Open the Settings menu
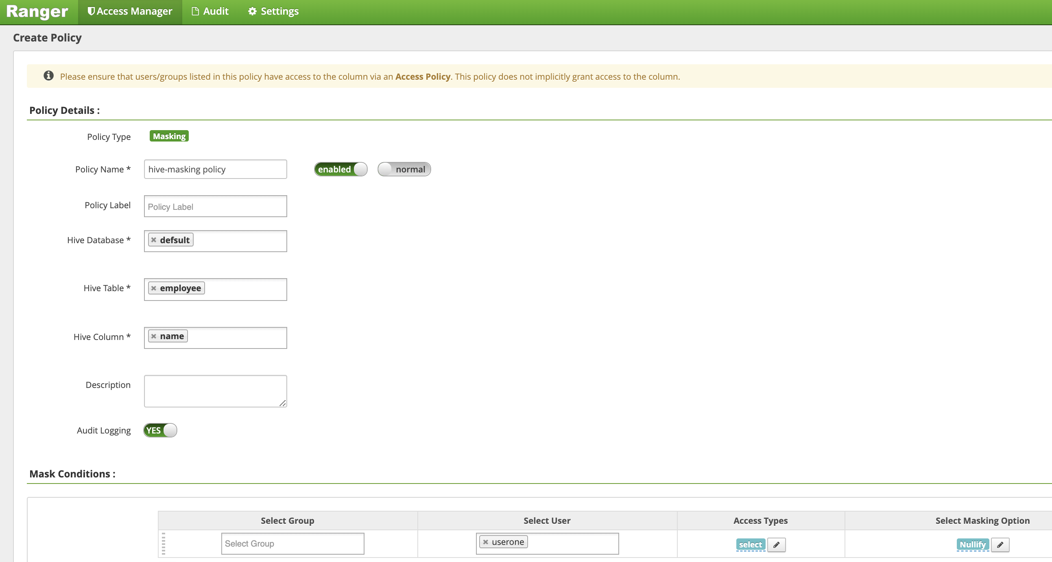 pyautogui.click(x=274, y=11)
